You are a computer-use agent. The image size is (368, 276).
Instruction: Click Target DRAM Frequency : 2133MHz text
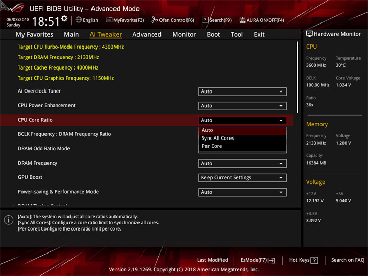(58, 57)
